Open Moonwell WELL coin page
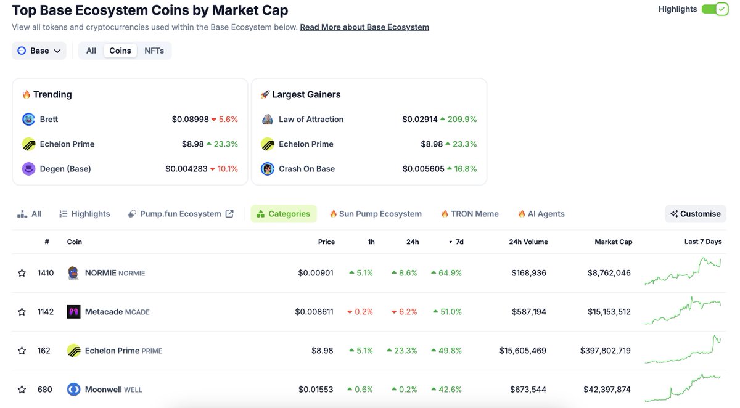 pos(113,390)
